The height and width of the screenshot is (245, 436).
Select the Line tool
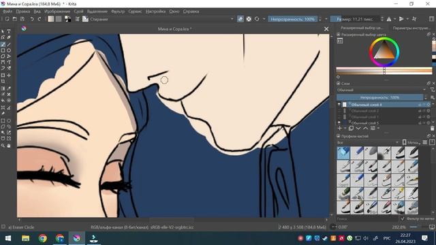[9, 44]
